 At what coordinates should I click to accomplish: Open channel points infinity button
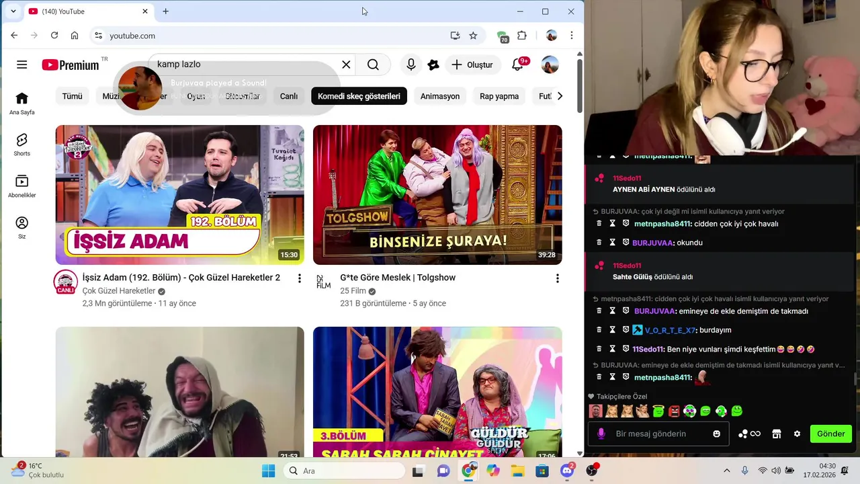tap(749, 434)
